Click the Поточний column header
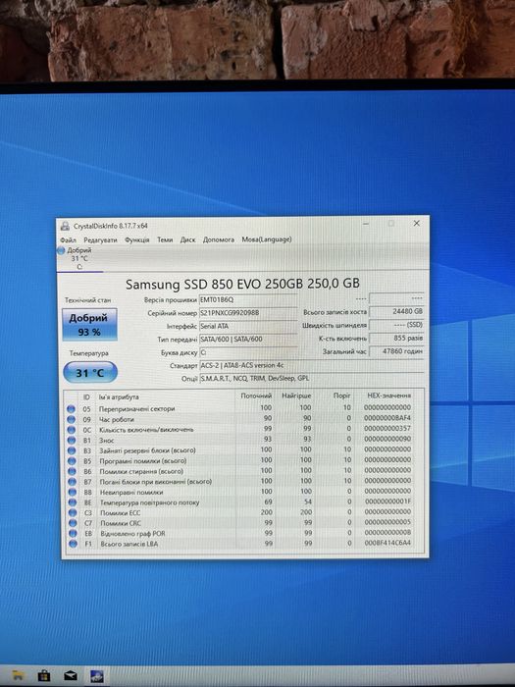This screenshot has width=515, height=687. pos(257,396)
